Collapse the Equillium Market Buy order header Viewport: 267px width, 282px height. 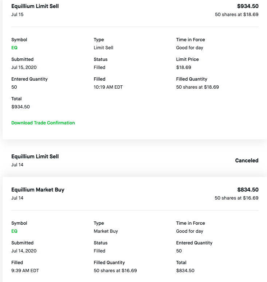38,190
